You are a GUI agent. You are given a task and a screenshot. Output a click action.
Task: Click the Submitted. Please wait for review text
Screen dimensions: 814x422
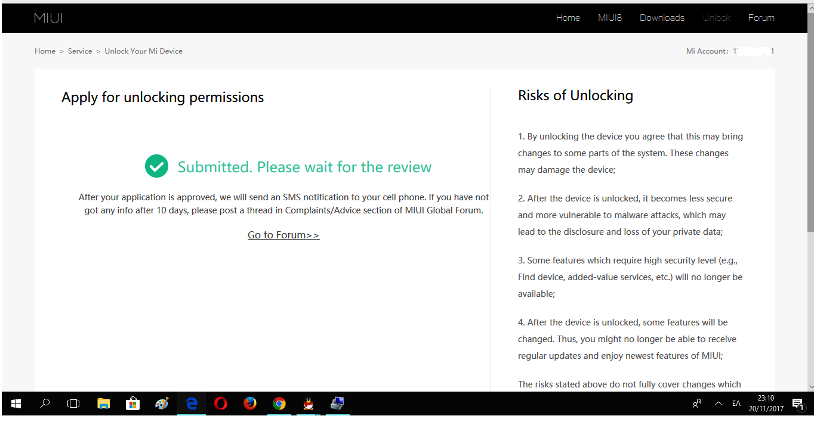coord(304,167)
